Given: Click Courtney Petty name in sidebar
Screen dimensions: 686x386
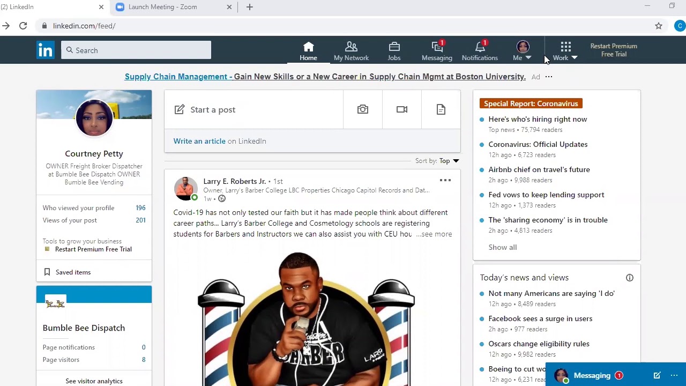Looking at the screenshot, I should tap(94, 153).
